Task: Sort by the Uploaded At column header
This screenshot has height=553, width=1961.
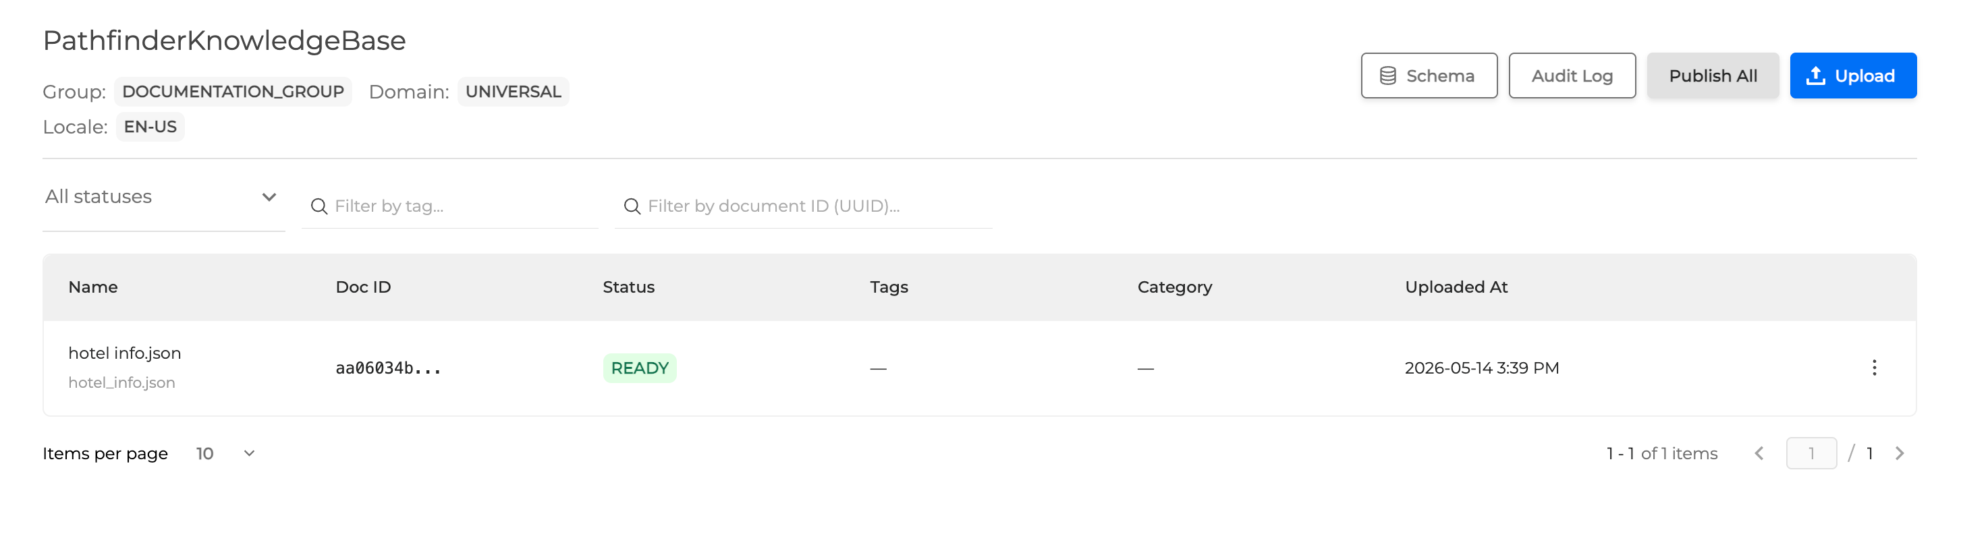Action: click(1456, 287)
